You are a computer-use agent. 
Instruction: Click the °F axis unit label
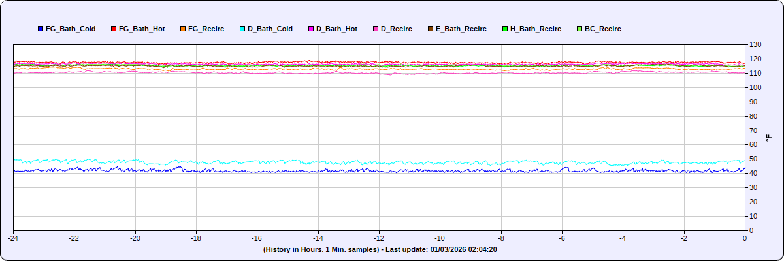tap(769, 138)
